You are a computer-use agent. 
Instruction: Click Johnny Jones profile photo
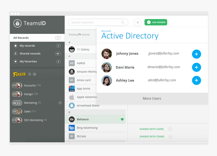point(106,54)
